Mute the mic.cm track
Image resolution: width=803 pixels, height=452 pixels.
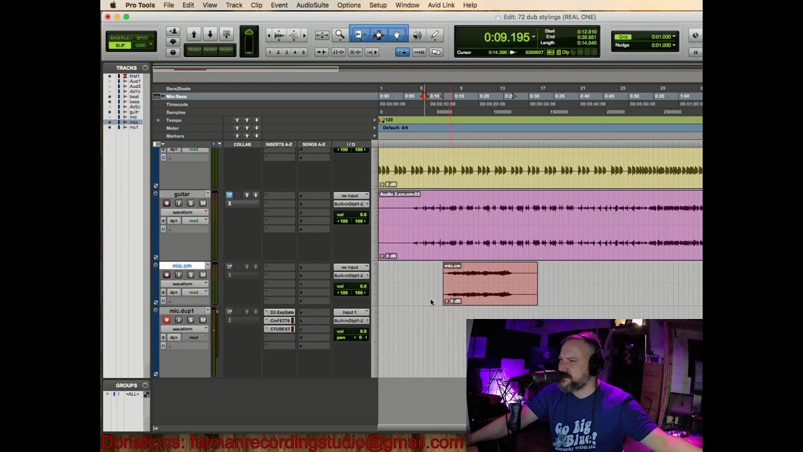(203, 274)
